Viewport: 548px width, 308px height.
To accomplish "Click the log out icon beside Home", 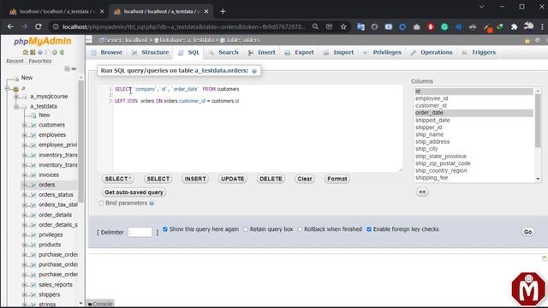I will point(33,52).
